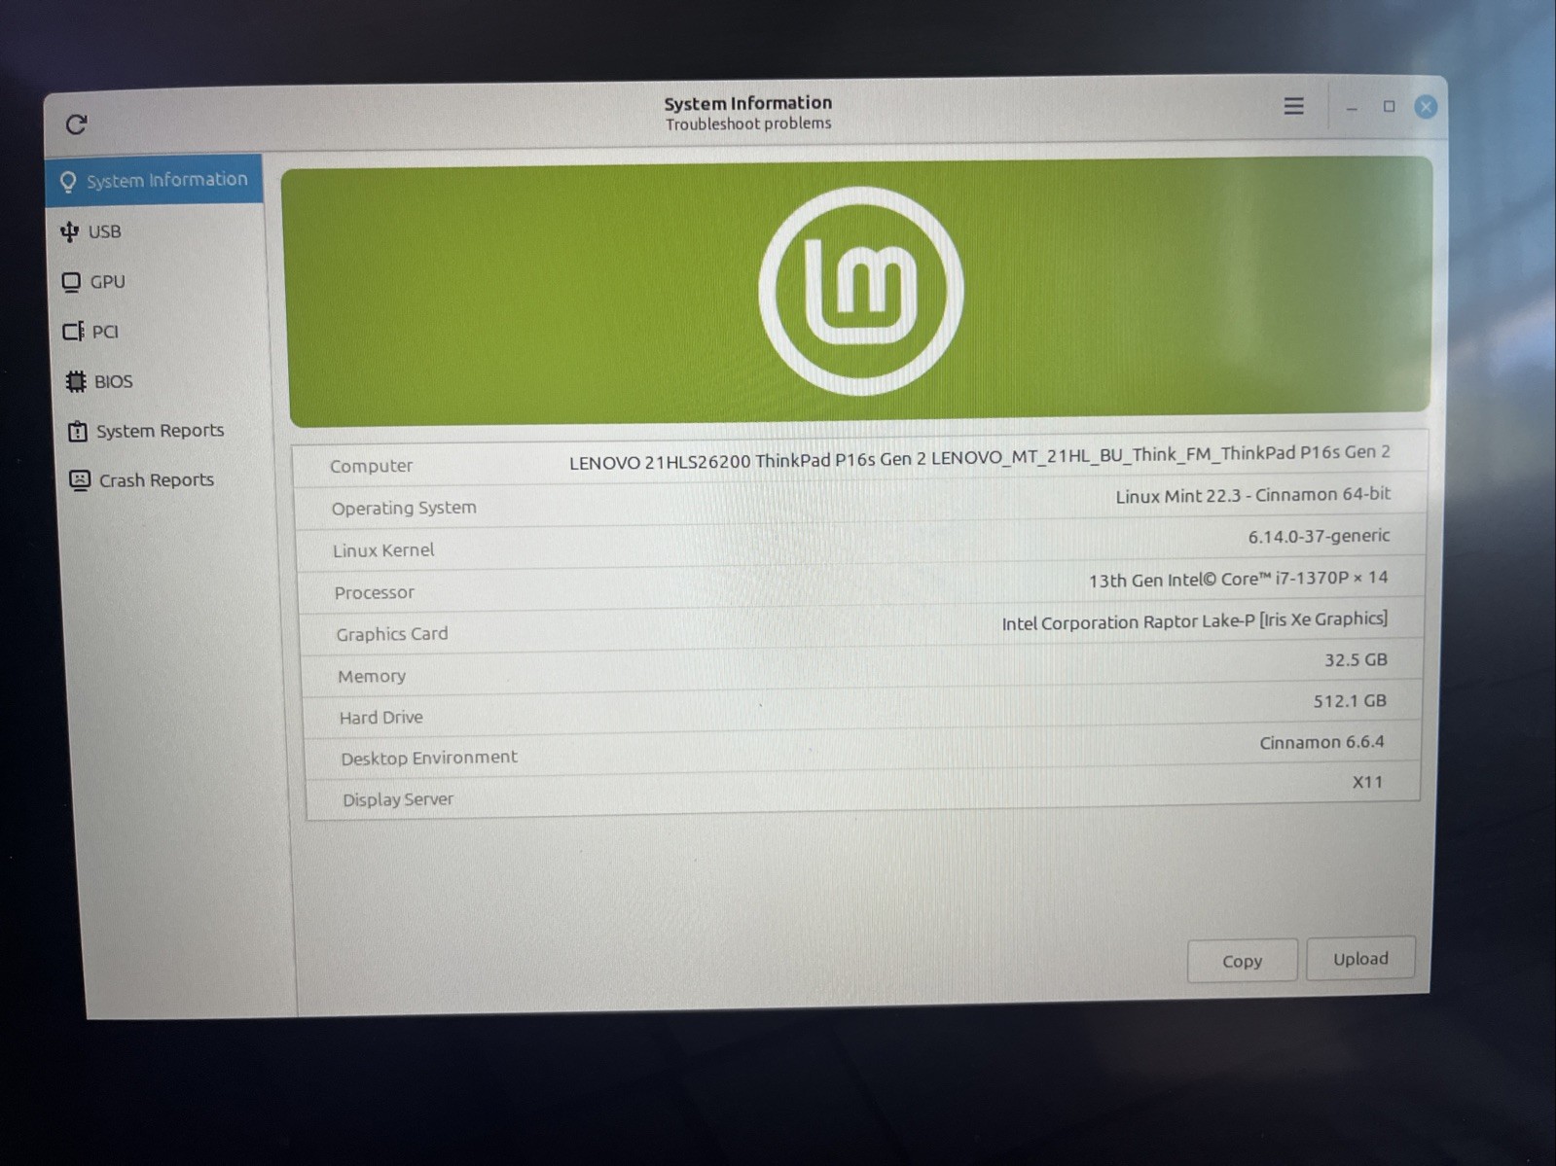
Task: Click the Upload button
Action: (x=1360, y=959)
